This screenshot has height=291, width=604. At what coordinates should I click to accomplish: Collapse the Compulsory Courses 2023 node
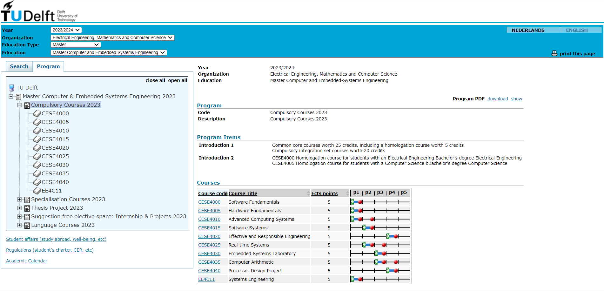[19, 105]
